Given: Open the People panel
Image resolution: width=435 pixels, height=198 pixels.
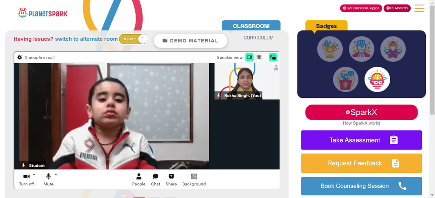Looking at the screenshot, I should (x=139, y=179).
